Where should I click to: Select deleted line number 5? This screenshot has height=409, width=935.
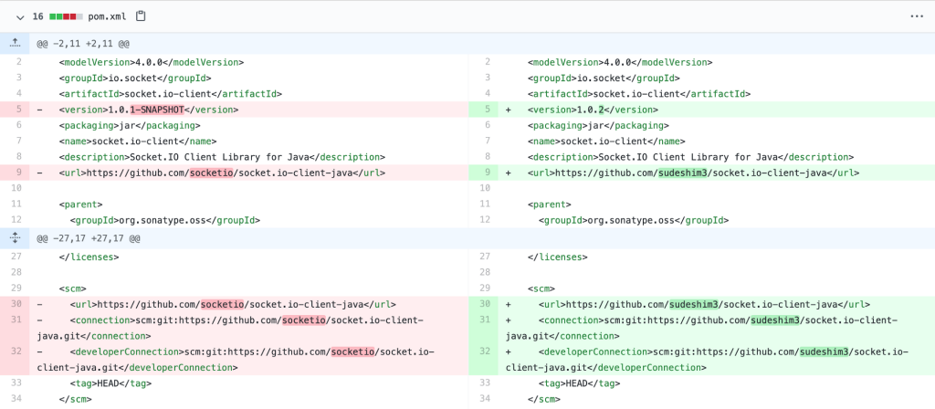15,110
